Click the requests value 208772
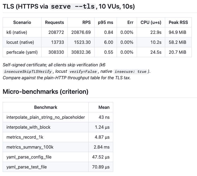197x176 pixels. (56, 32)
